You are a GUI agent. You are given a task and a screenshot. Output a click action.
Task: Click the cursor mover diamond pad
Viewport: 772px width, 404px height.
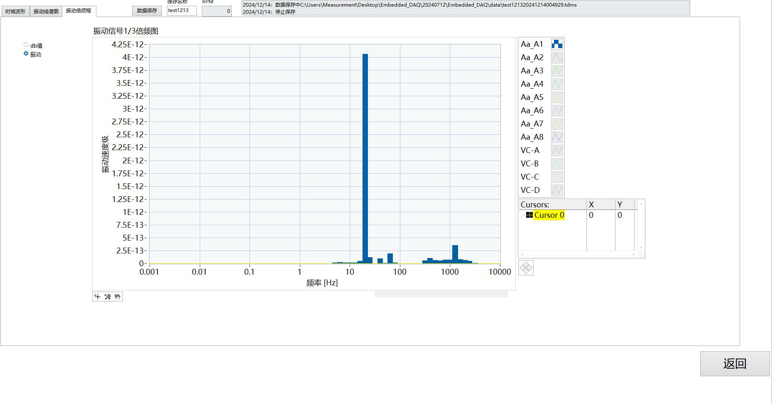526,268
